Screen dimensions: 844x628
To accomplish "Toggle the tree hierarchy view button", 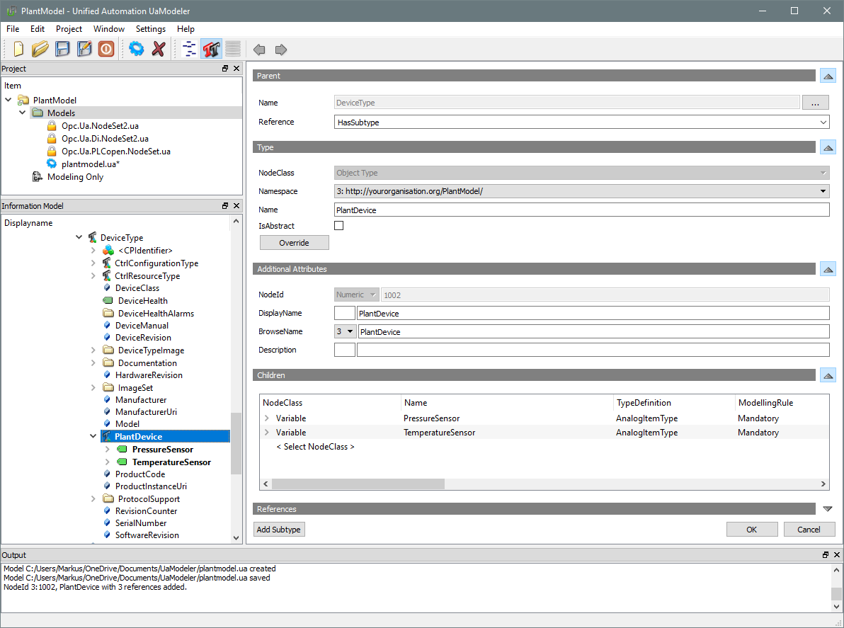I will (190, 49).
